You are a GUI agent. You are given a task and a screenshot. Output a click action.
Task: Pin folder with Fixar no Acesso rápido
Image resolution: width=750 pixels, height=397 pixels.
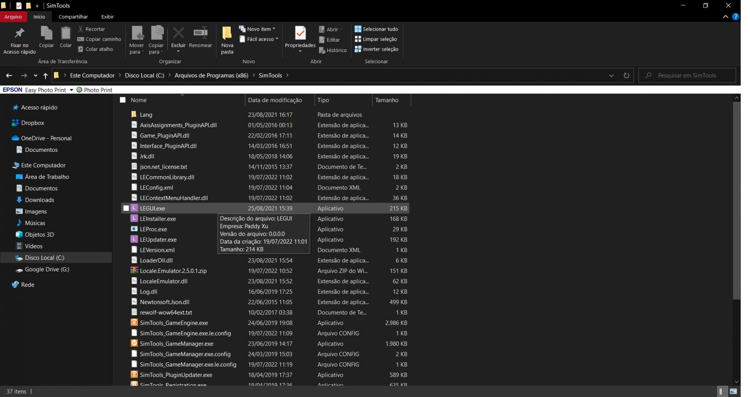[x=19, y=40]
